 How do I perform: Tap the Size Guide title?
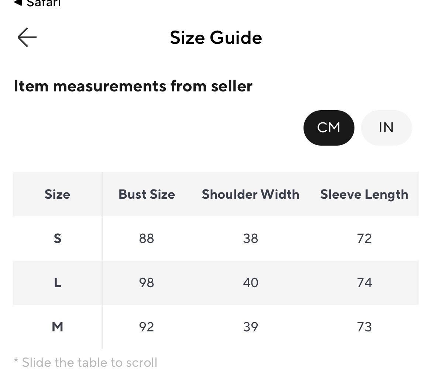(216, 38)
